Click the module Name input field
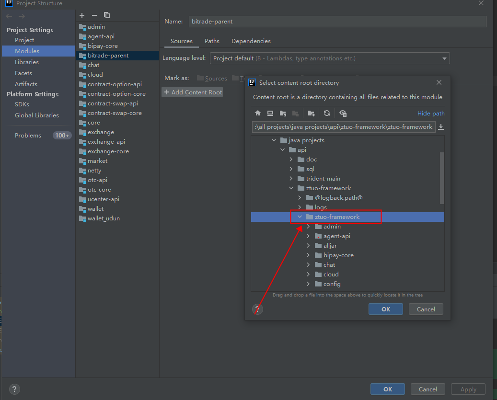The image size is (497, 400). pyautogui.click(x=337, y=22)
